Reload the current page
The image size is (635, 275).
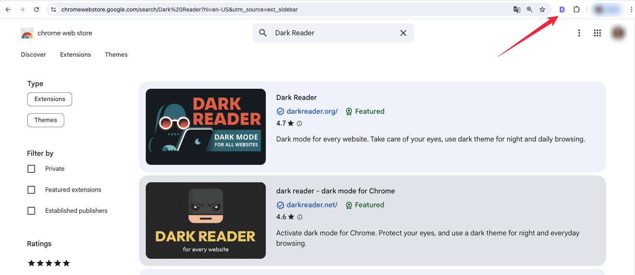[x=36, y=10]
